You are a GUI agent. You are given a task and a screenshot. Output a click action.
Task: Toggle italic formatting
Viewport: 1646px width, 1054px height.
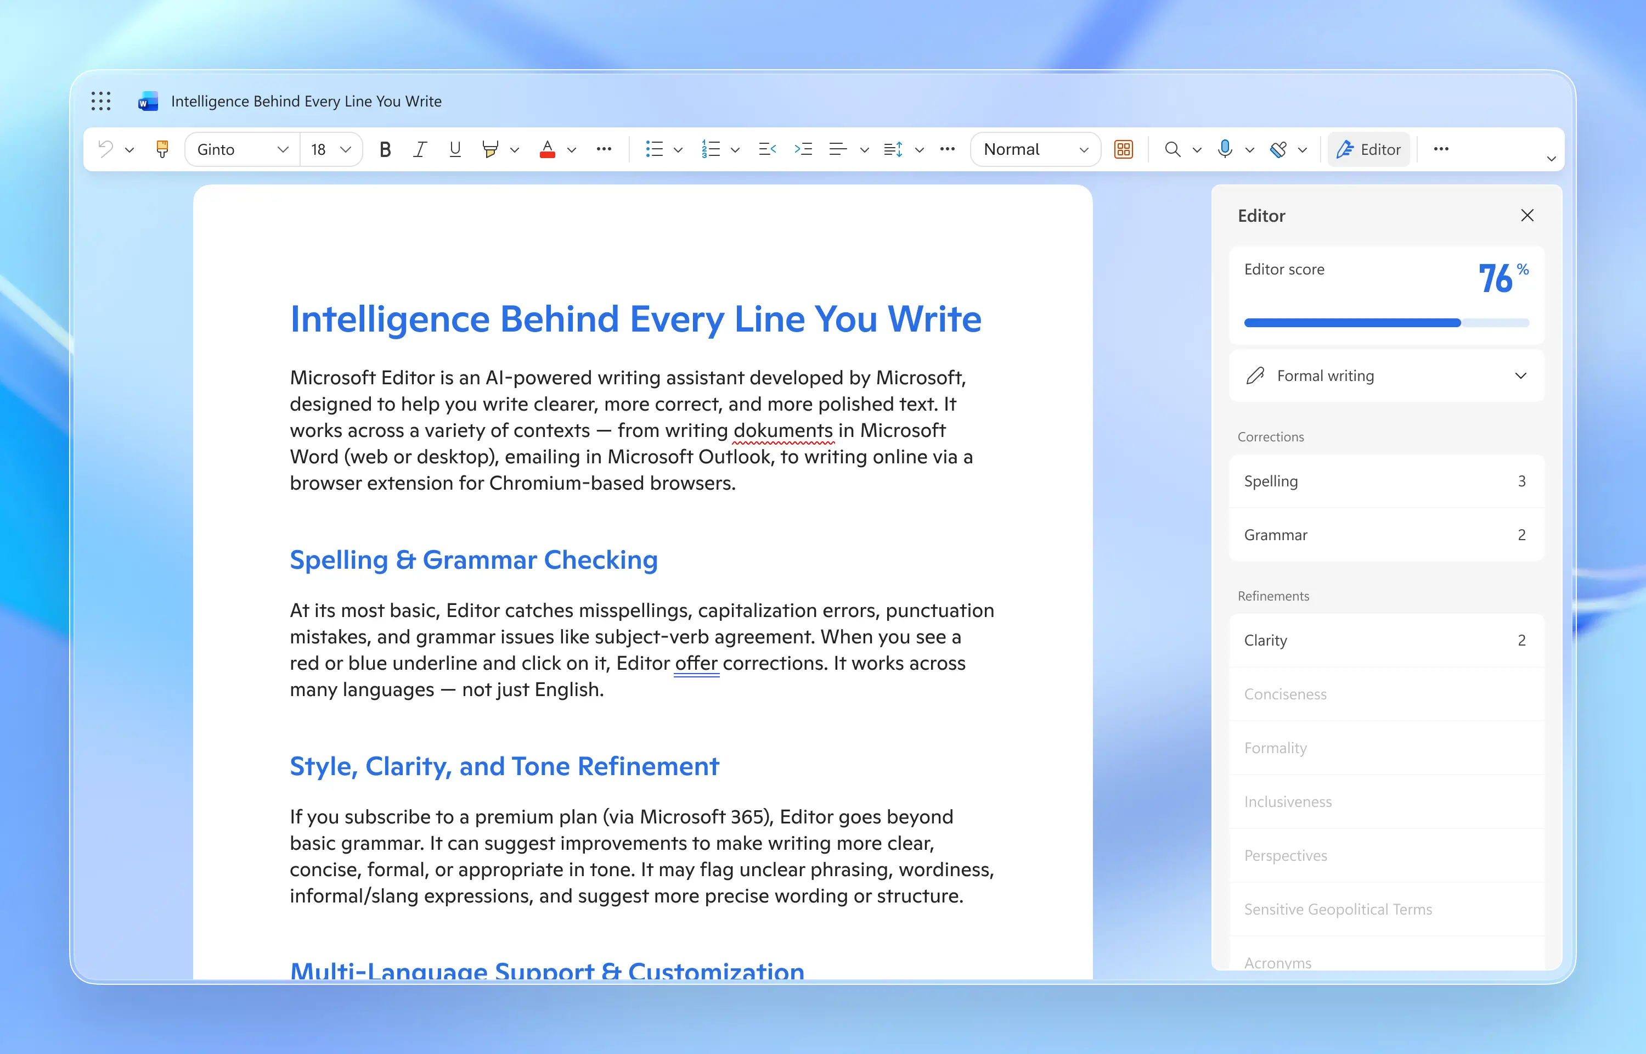[x=420, y=149]
